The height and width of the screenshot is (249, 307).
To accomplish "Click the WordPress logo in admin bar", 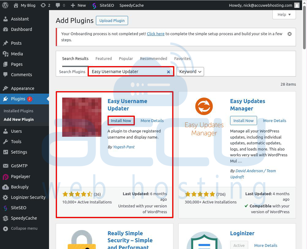I will coord(5,5).
